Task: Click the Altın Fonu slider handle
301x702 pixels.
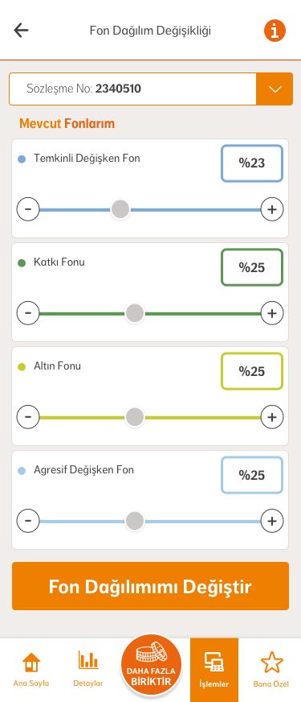Action: [134, 417]
